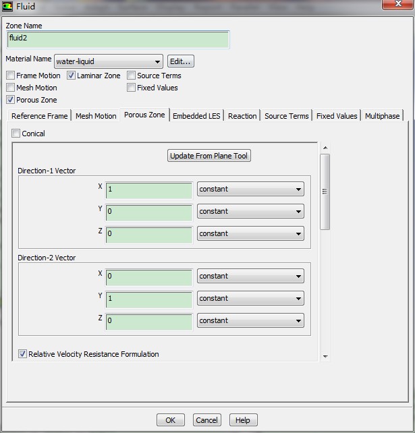Click the Zone Name input field
The image size is (415, 433).
[118, 39]
